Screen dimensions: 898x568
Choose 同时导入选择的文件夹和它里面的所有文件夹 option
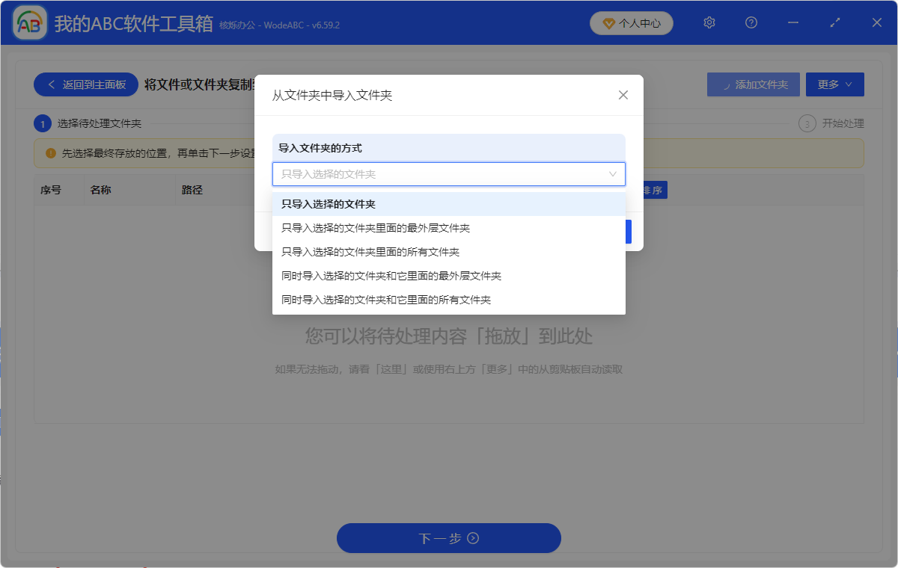(x=448, y=299)
